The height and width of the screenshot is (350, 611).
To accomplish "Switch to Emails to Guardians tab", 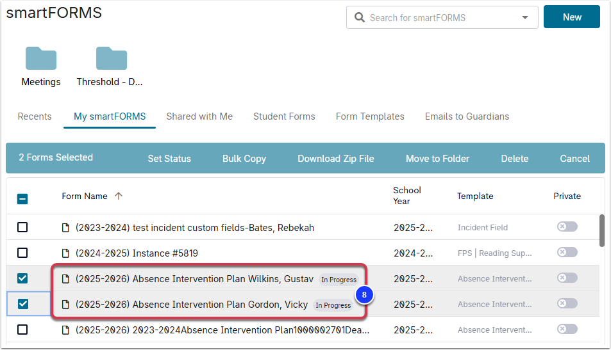I will tap(467, 116).
